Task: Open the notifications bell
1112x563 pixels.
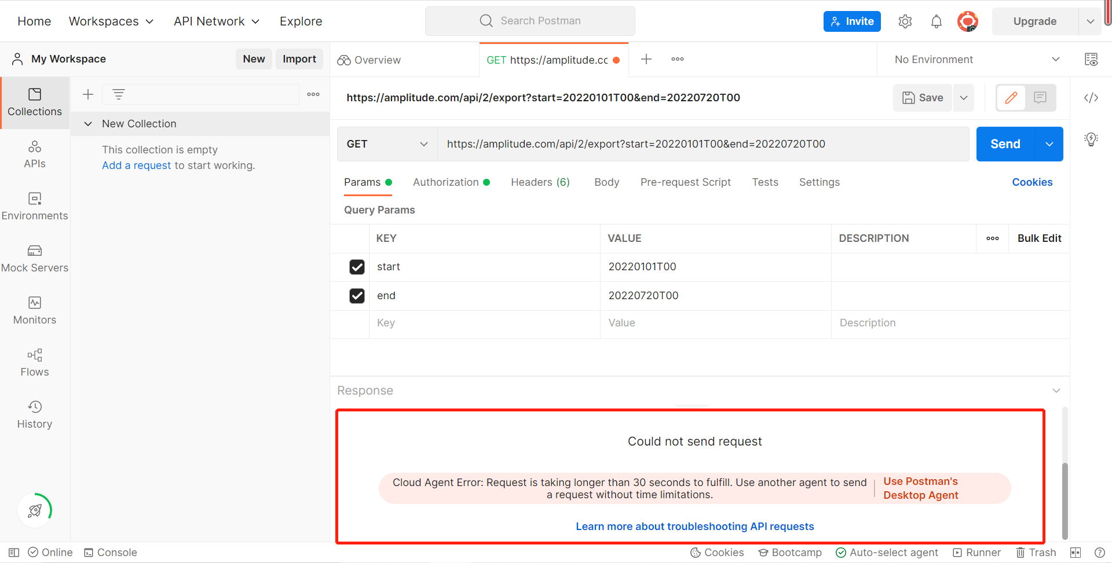Action: (937, 21)
